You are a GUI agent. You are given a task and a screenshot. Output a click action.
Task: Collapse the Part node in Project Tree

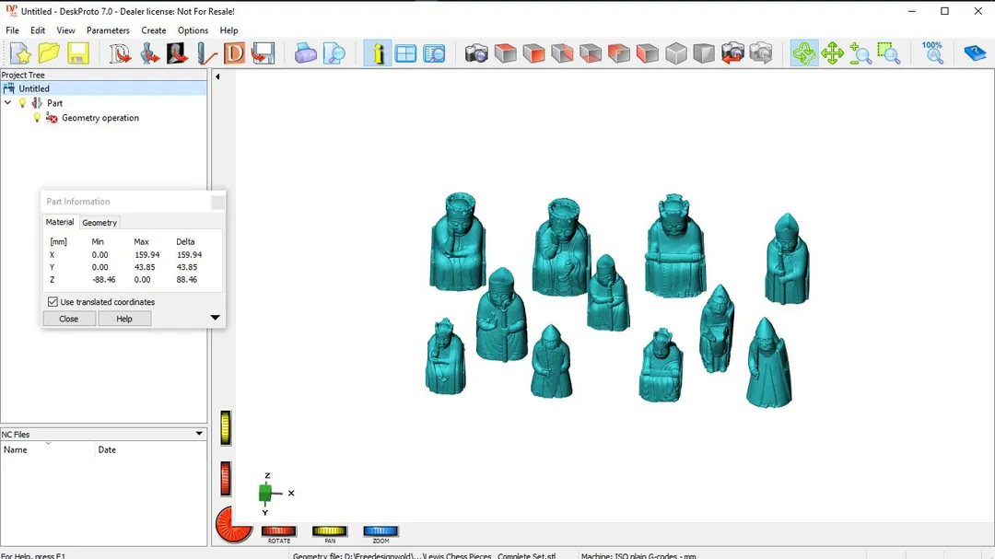[x=7, y=103]
